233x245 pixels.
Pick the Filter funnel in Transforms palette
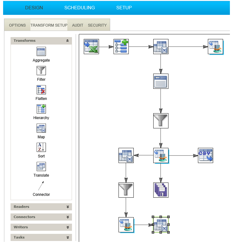click(x=41, y=71)
